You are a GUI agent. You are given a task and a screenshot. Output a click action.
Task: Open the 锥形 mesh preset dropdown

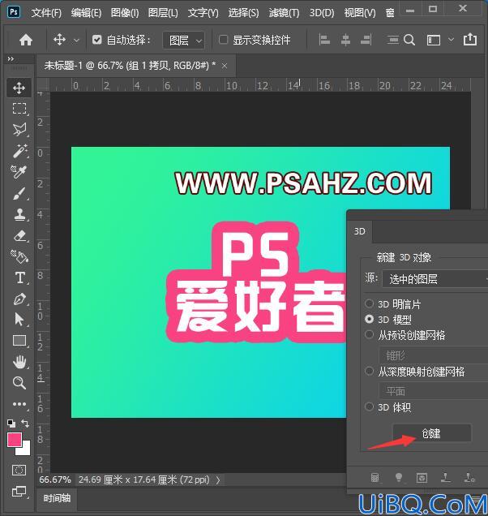434,355
